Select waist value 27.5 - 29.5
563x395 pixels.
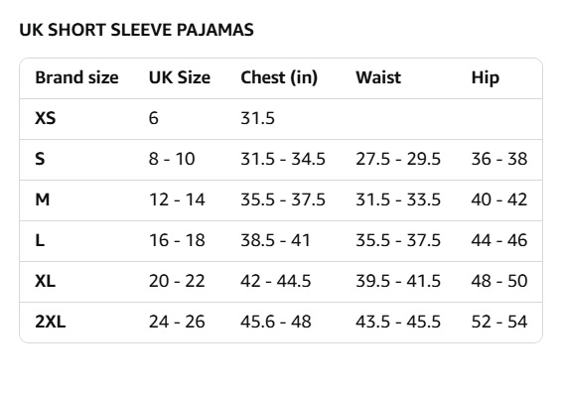coord(398,159)
